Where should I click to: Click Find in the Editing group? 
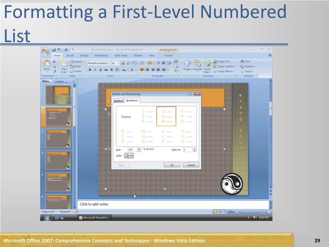tap(245, 61)
